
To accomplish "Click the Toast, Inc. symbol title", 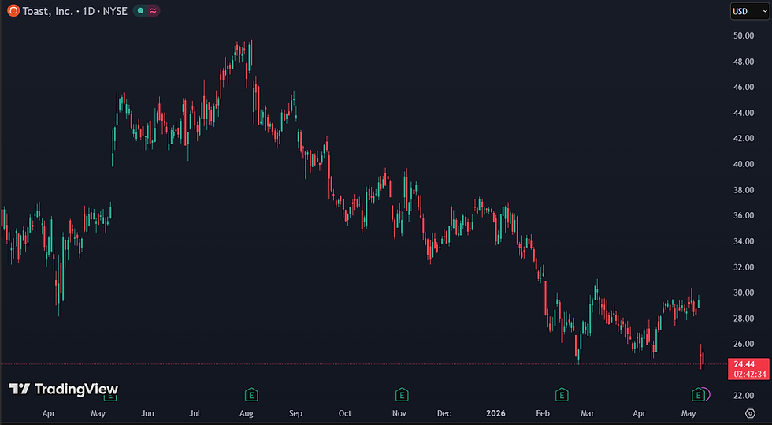I will [48, 11].
